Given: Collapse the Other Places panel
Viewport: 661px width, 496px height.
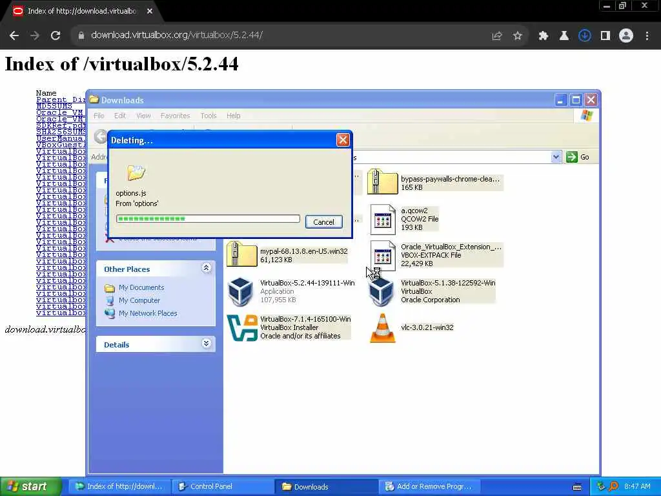Looking at the screenshot, I should point(206,268).
